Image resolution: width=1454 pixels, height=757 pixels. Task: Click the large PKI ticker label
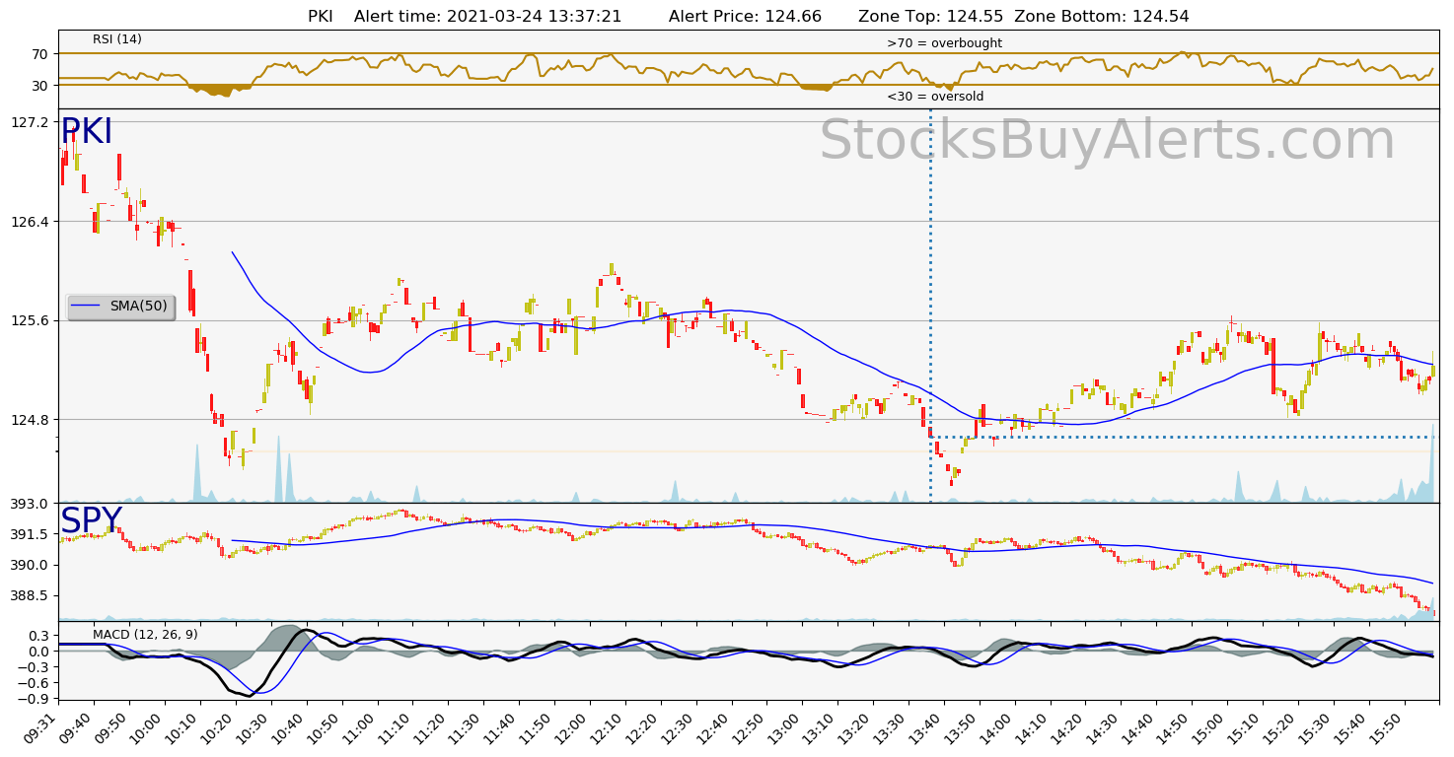click(87, 132)
